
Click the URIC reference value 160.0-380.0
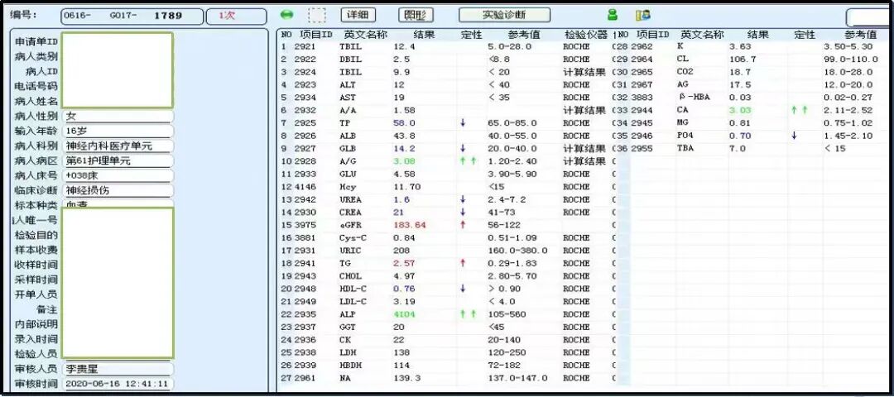coord(517,251)
